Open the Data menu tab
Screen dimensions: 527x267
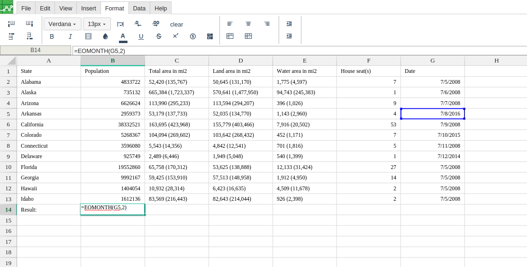[139, 8]
